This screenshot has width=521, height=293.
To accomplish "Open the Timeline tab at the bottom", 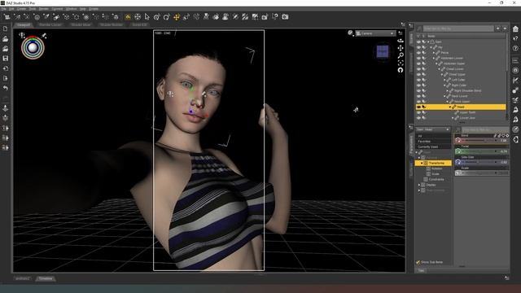I will [x=46, y=278].
